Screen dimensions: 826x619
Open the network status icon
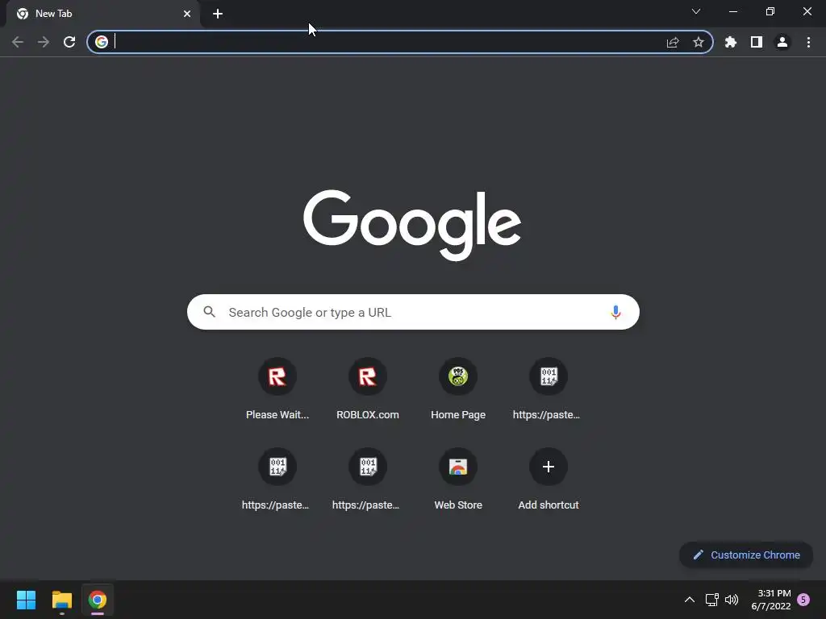tap(712, 600)
